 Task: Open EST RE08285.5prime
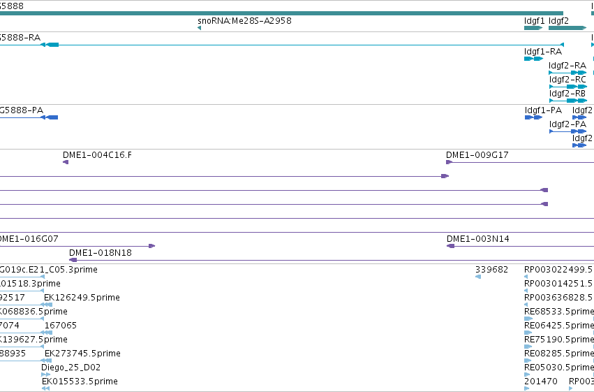[559, 354]
